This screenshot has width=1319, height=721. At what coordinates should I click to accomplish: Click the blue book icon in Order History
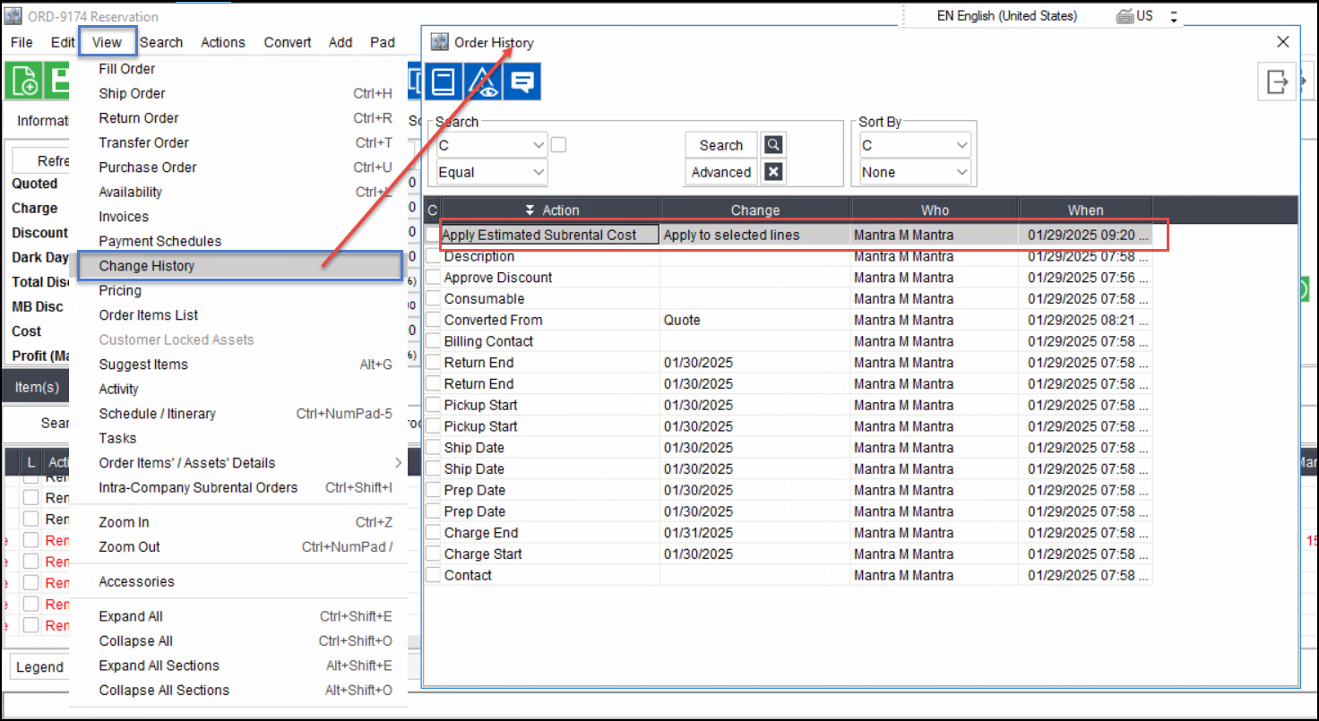(444, 82)
